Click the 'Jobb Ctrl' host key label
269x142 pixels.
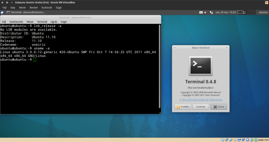click(263, 140)
